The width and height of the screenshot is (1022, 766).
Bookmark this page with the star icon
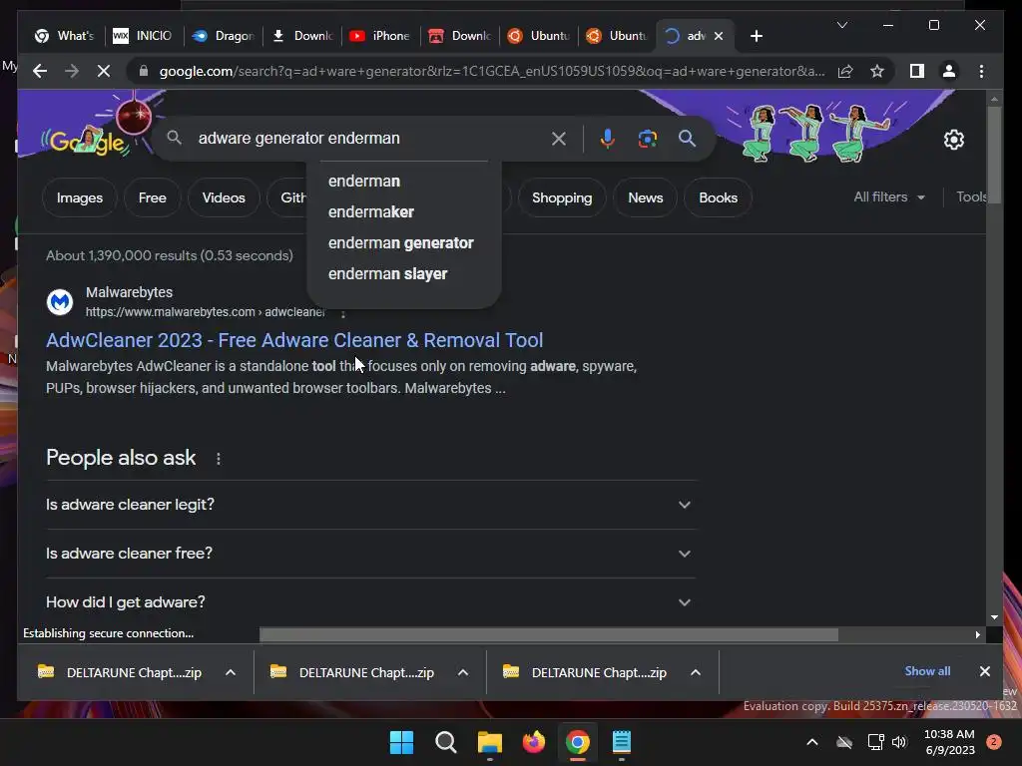[877, 71]
